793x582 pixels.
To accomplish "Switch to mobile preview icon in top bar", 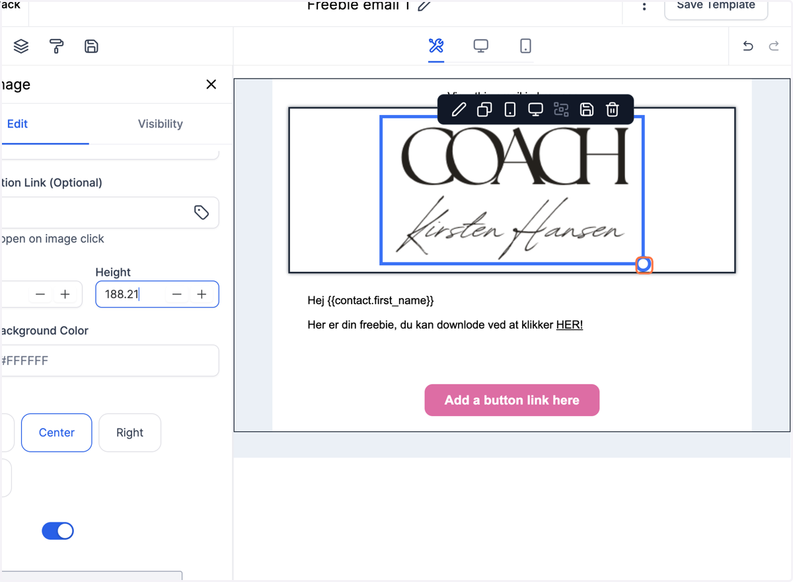I will point(525,46).
